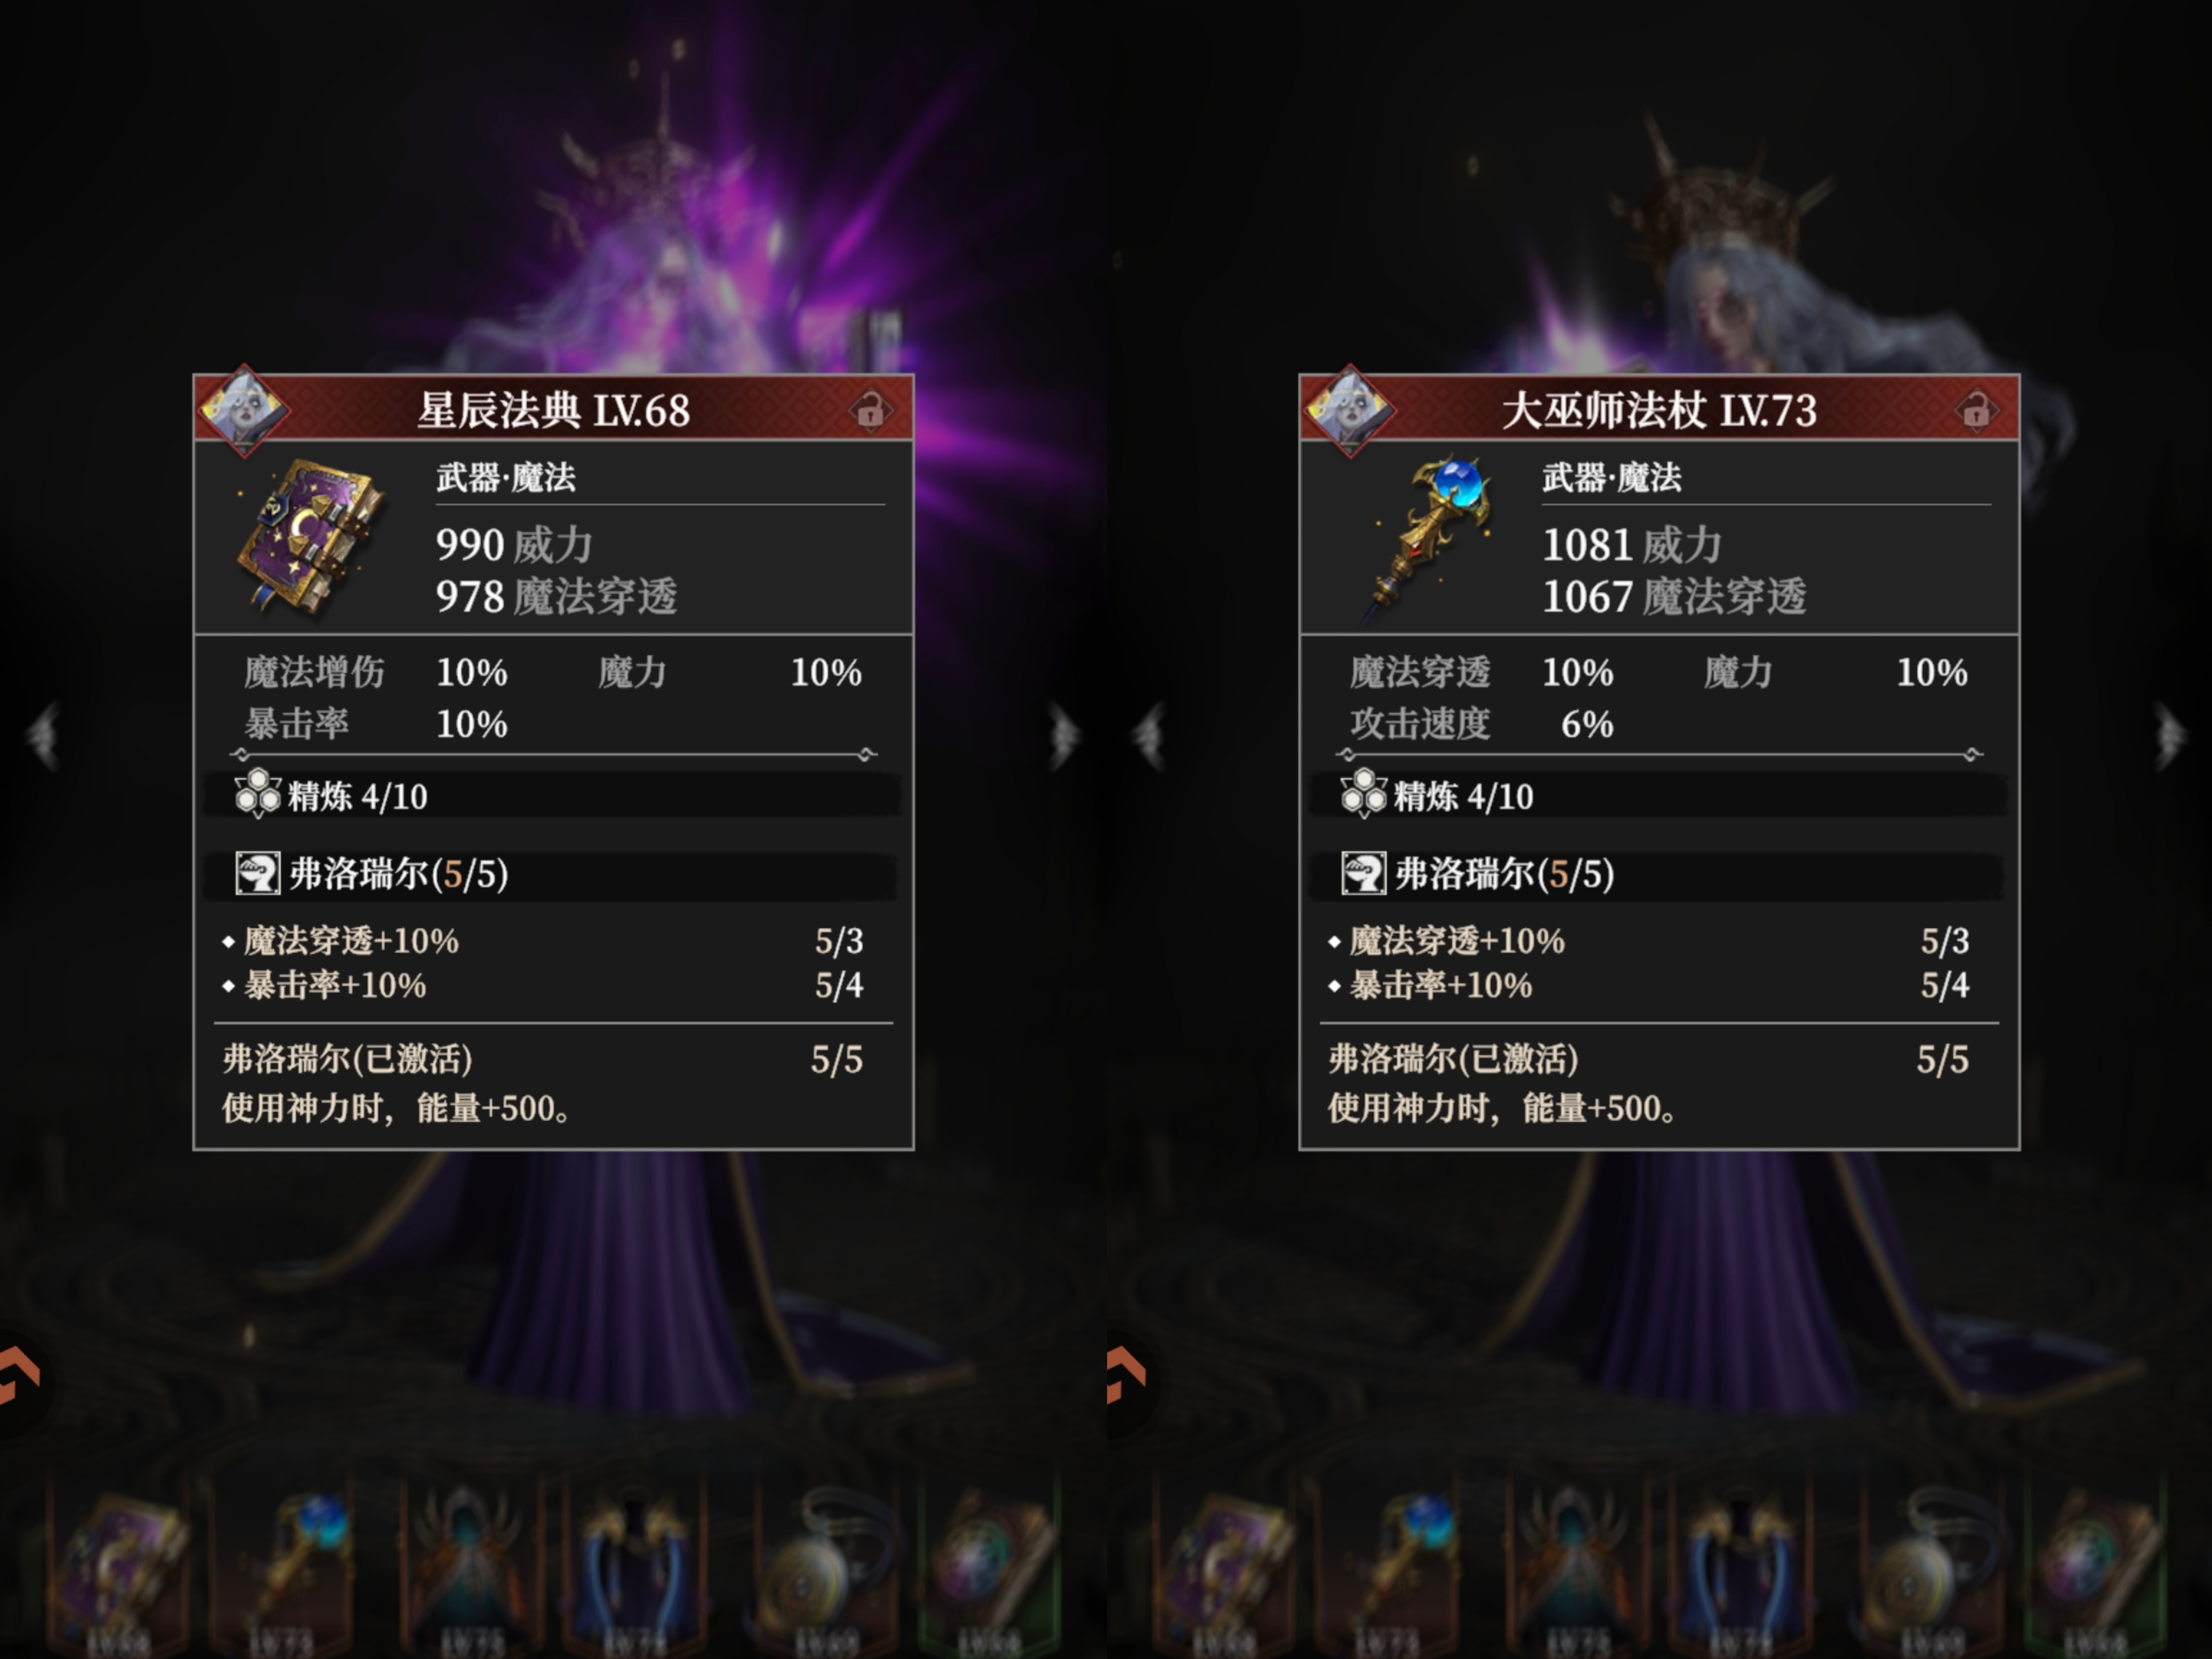Screen dimensions: 2212x1659
Task: Click the 精炼 refine icon in 星辰法典 panel
Action: pyautogui.click(x=257, y=794)
